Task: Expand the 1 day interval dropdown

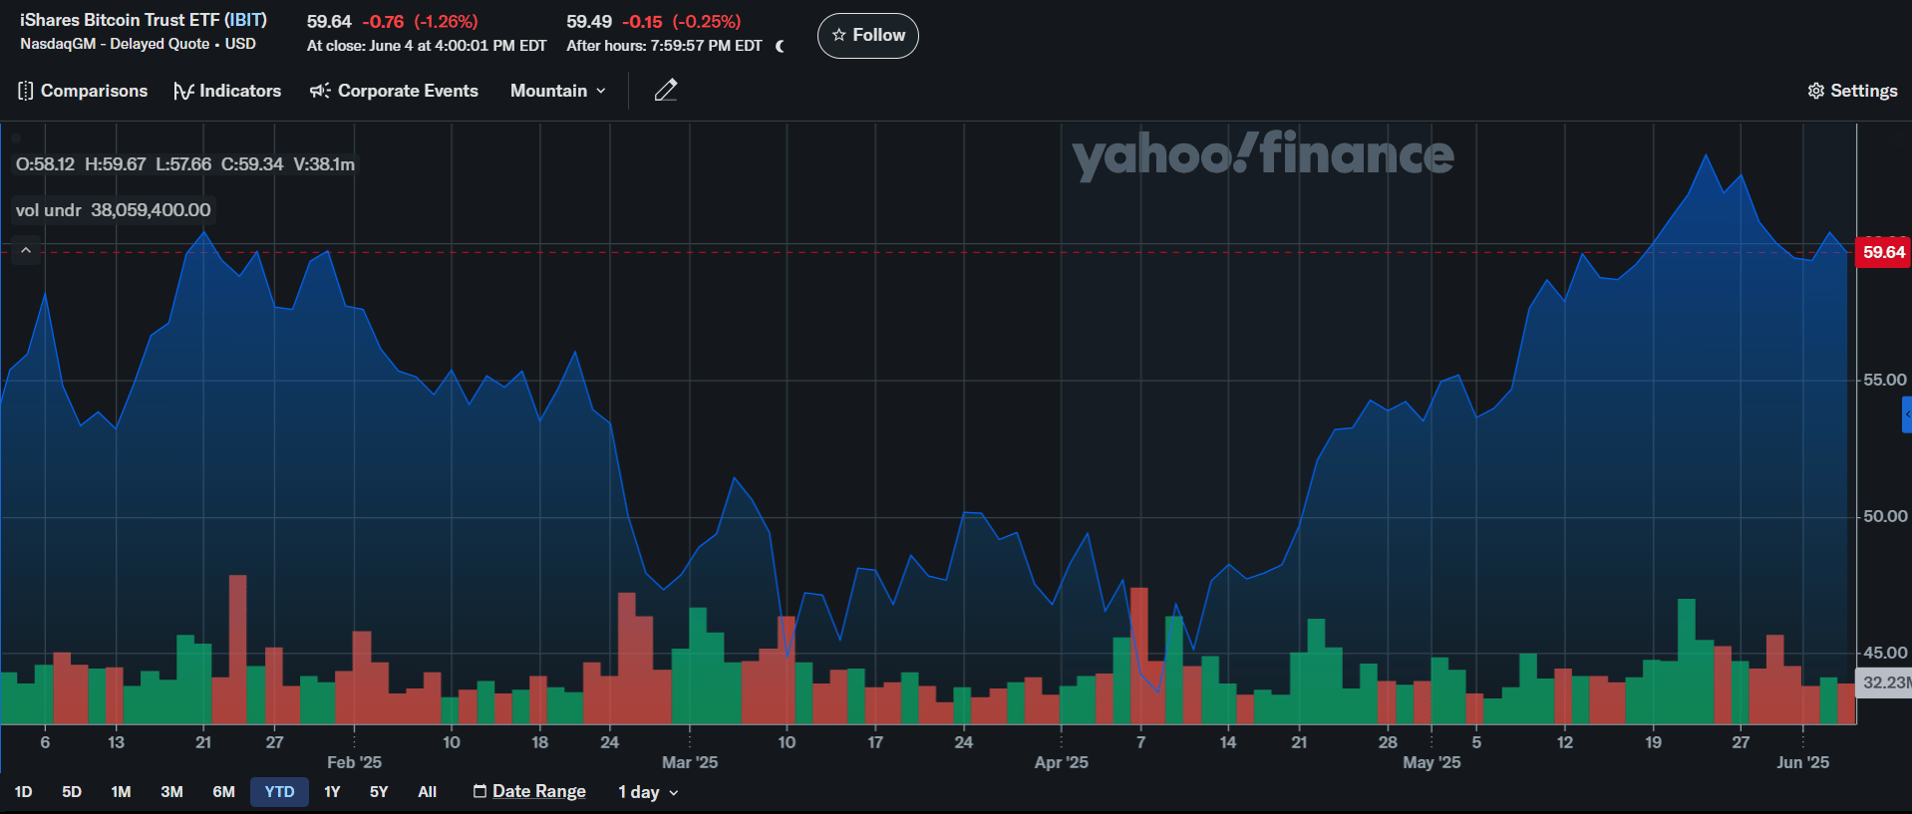Action: 648,792
